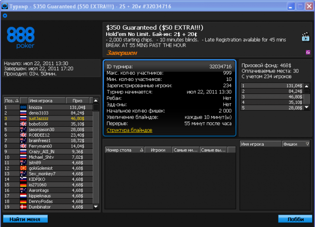Select the brainfreez1 player row
The height and width of the screenshot is (227, 315).
tap(48, 141)
